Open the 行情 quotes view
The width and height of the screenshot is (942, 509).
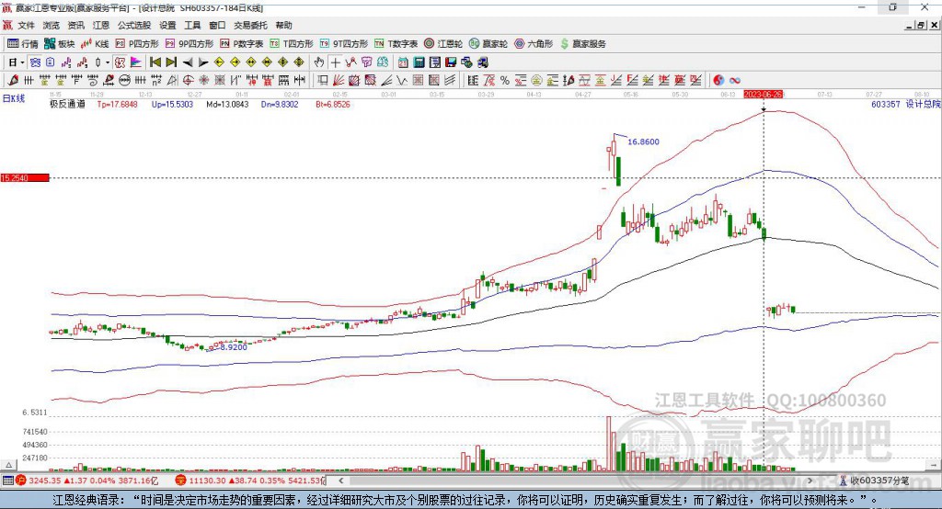pos(22,44)
